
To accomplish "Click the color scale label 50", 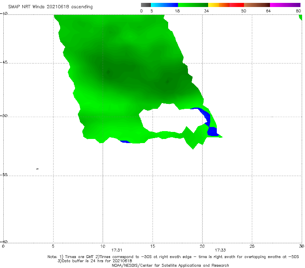I will coord(244,11).
